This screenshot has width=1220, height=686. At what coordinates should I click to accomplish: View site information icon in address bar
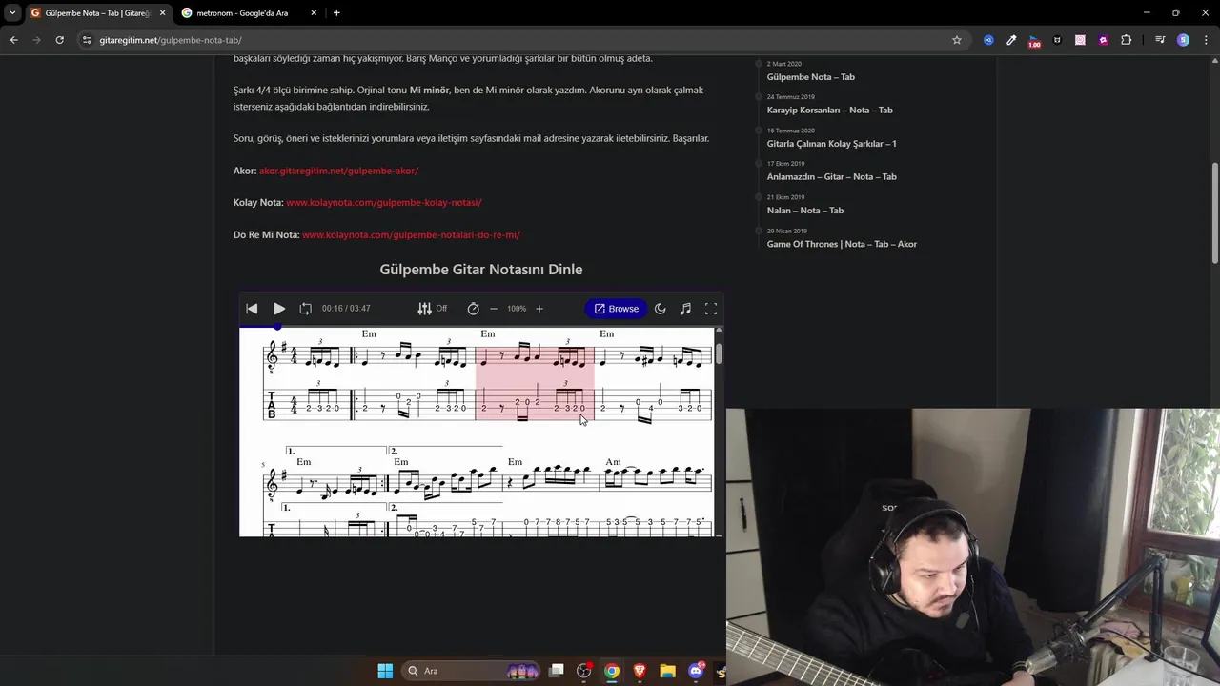87,40
